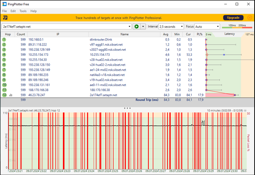The width and height of the screenshot is (255, 175).
Task: Click the 137 ms latency scale maximum label
Action: click(249, 34)
